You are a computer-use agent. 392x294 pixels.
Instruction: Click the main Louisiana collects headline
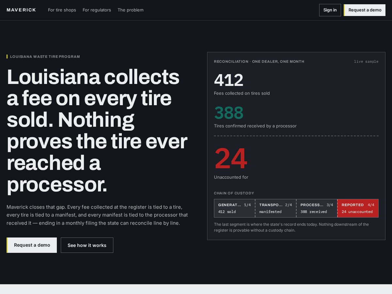[x=97, y=131]
